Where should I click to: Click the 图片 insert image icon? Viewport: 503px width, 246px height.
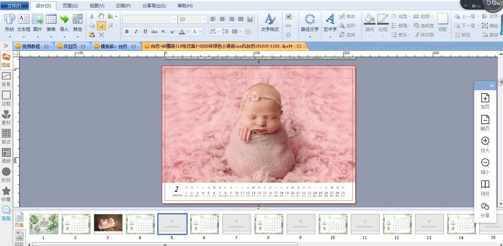37,22
